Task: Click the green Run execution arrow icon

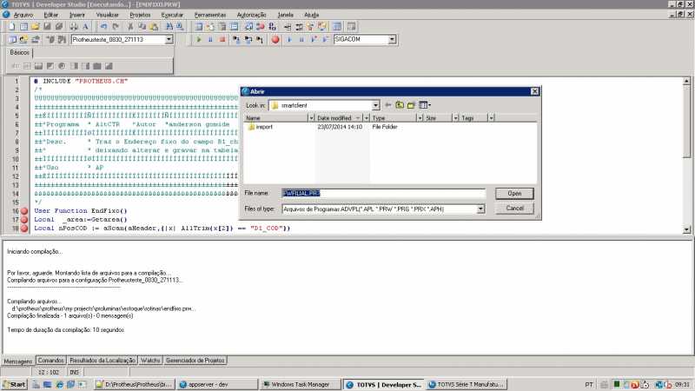Action: (199, 39)
